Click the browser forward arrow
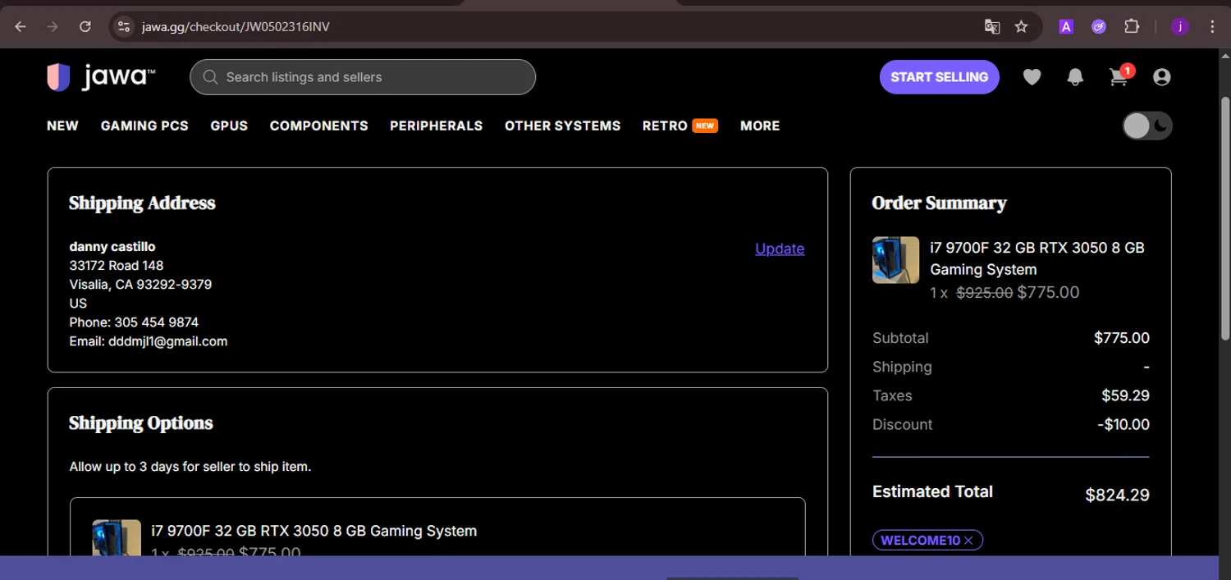 53,26
